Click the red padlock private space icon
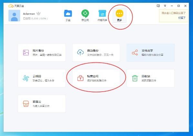This screenshot has height=136, width=193. click(x=80, y=78)
